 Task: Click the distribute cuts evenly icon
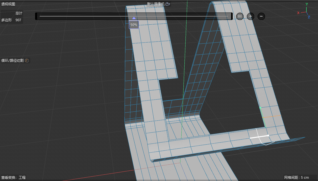coord(240,16)
